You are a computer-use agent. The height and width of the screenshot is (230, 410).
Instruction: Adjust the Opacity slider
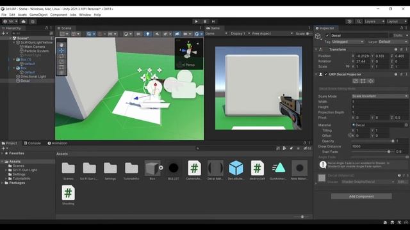(x=372, y=141)
